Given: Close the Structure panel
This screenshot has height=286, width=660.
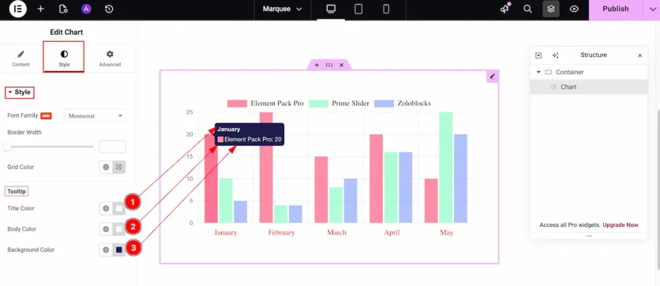Looking at the screenshot, I should coord(640,55).
